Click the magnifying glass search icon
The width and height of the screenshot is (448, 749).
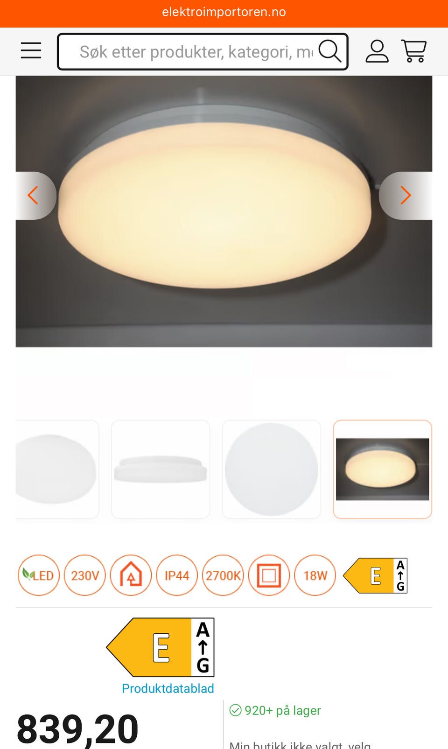click(330, 51)
